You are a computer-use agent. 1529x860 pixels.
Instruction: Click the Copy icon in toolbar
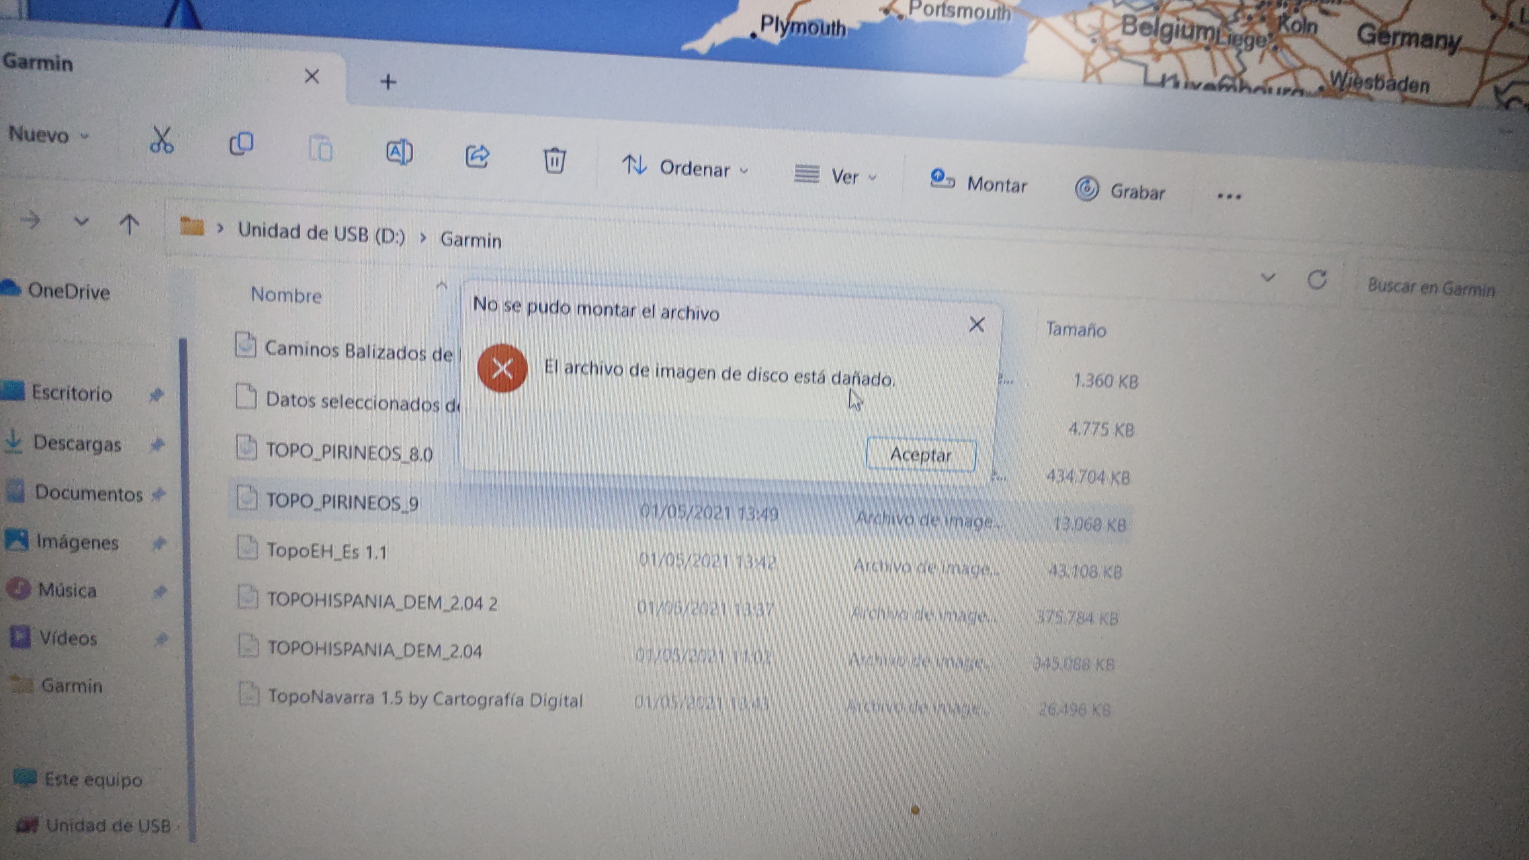[x=242, y=144]
